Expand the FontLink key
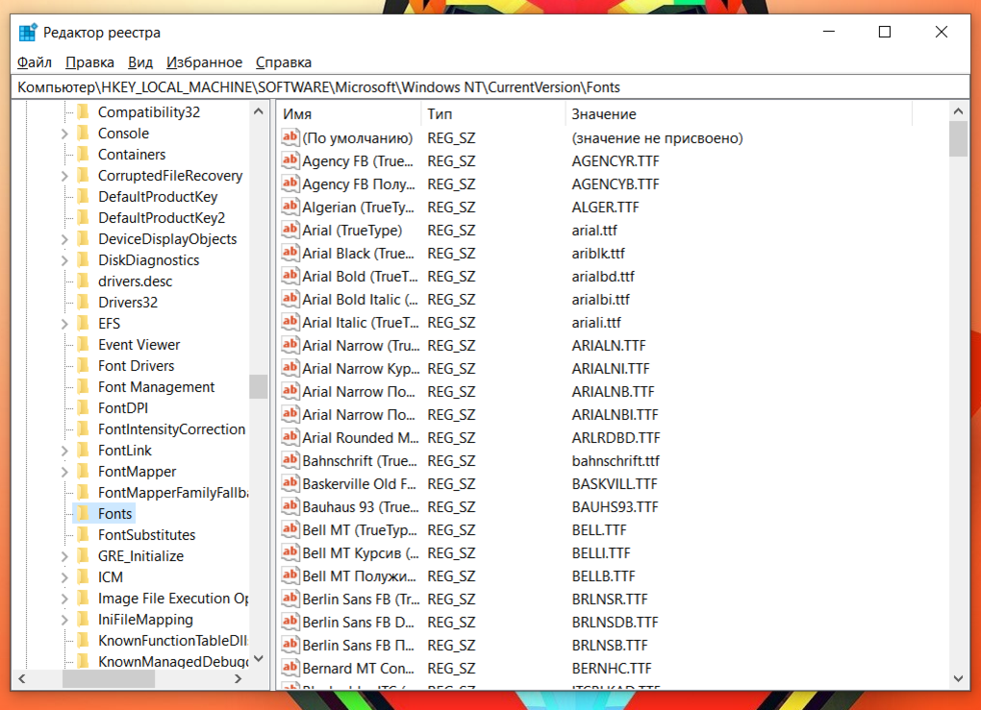 64,451
